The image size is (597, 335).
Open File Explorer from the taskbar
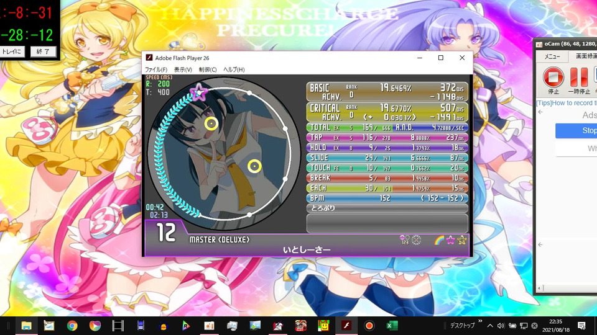tap(26, 326)
